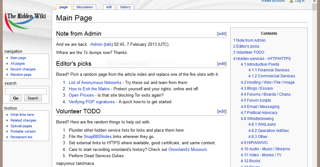The height and width of the screenshot is (167, 320).
Task: Click the Log in link
Action: pos(300,1)
